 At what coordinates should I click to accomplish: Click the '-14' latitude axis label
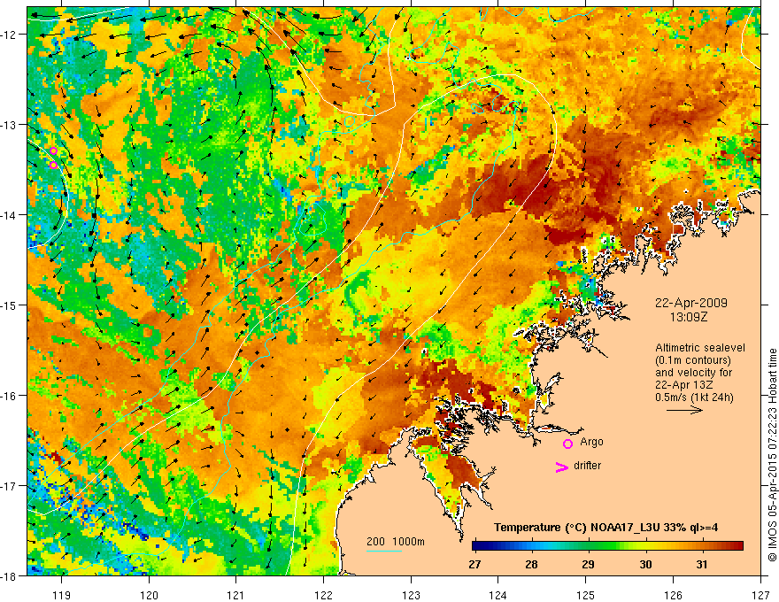10,215
